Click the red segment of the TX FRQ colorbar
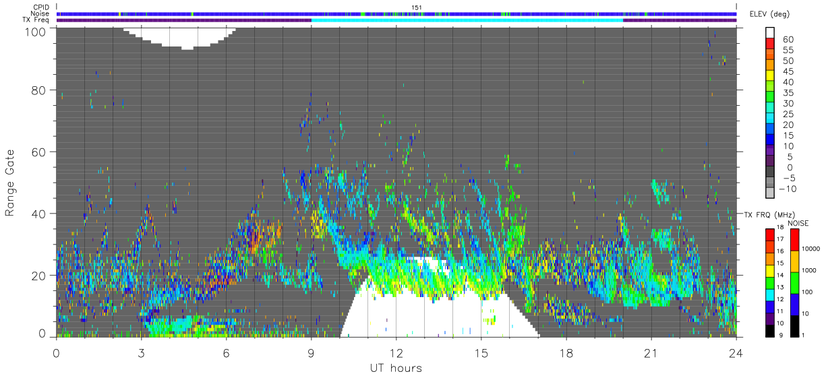This screenshot has height=382, width=828. (x=770, y=235)
